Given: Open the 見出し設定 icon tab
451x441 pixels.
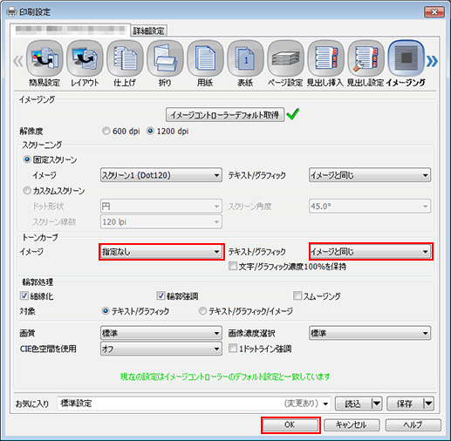Looking at the screenshot, I should [366, 64].
